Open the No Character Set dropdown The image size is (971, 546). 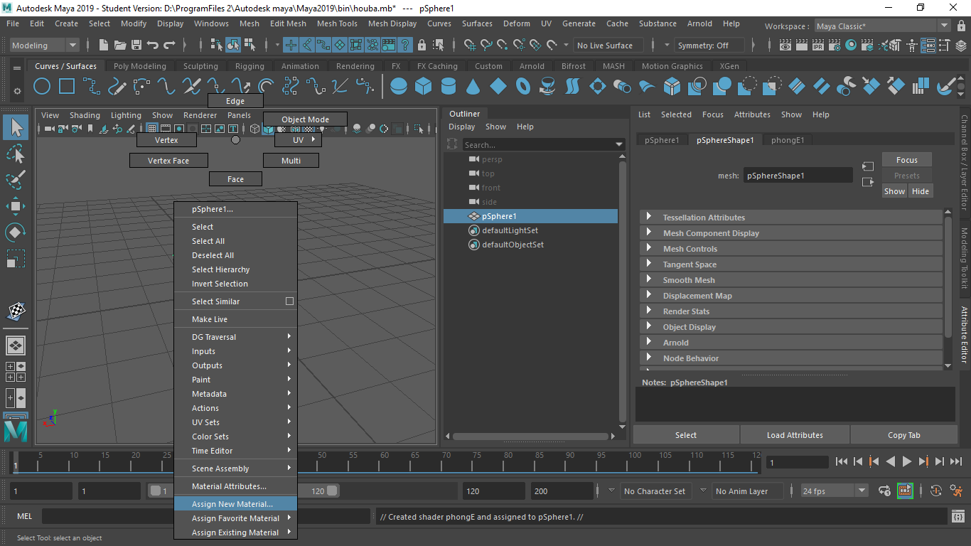tap(655, 491)
